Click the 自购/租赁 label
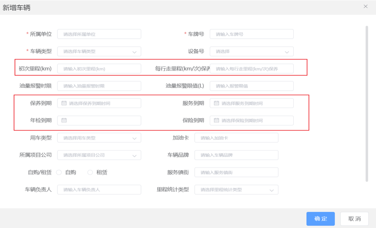 coord(40,172)
